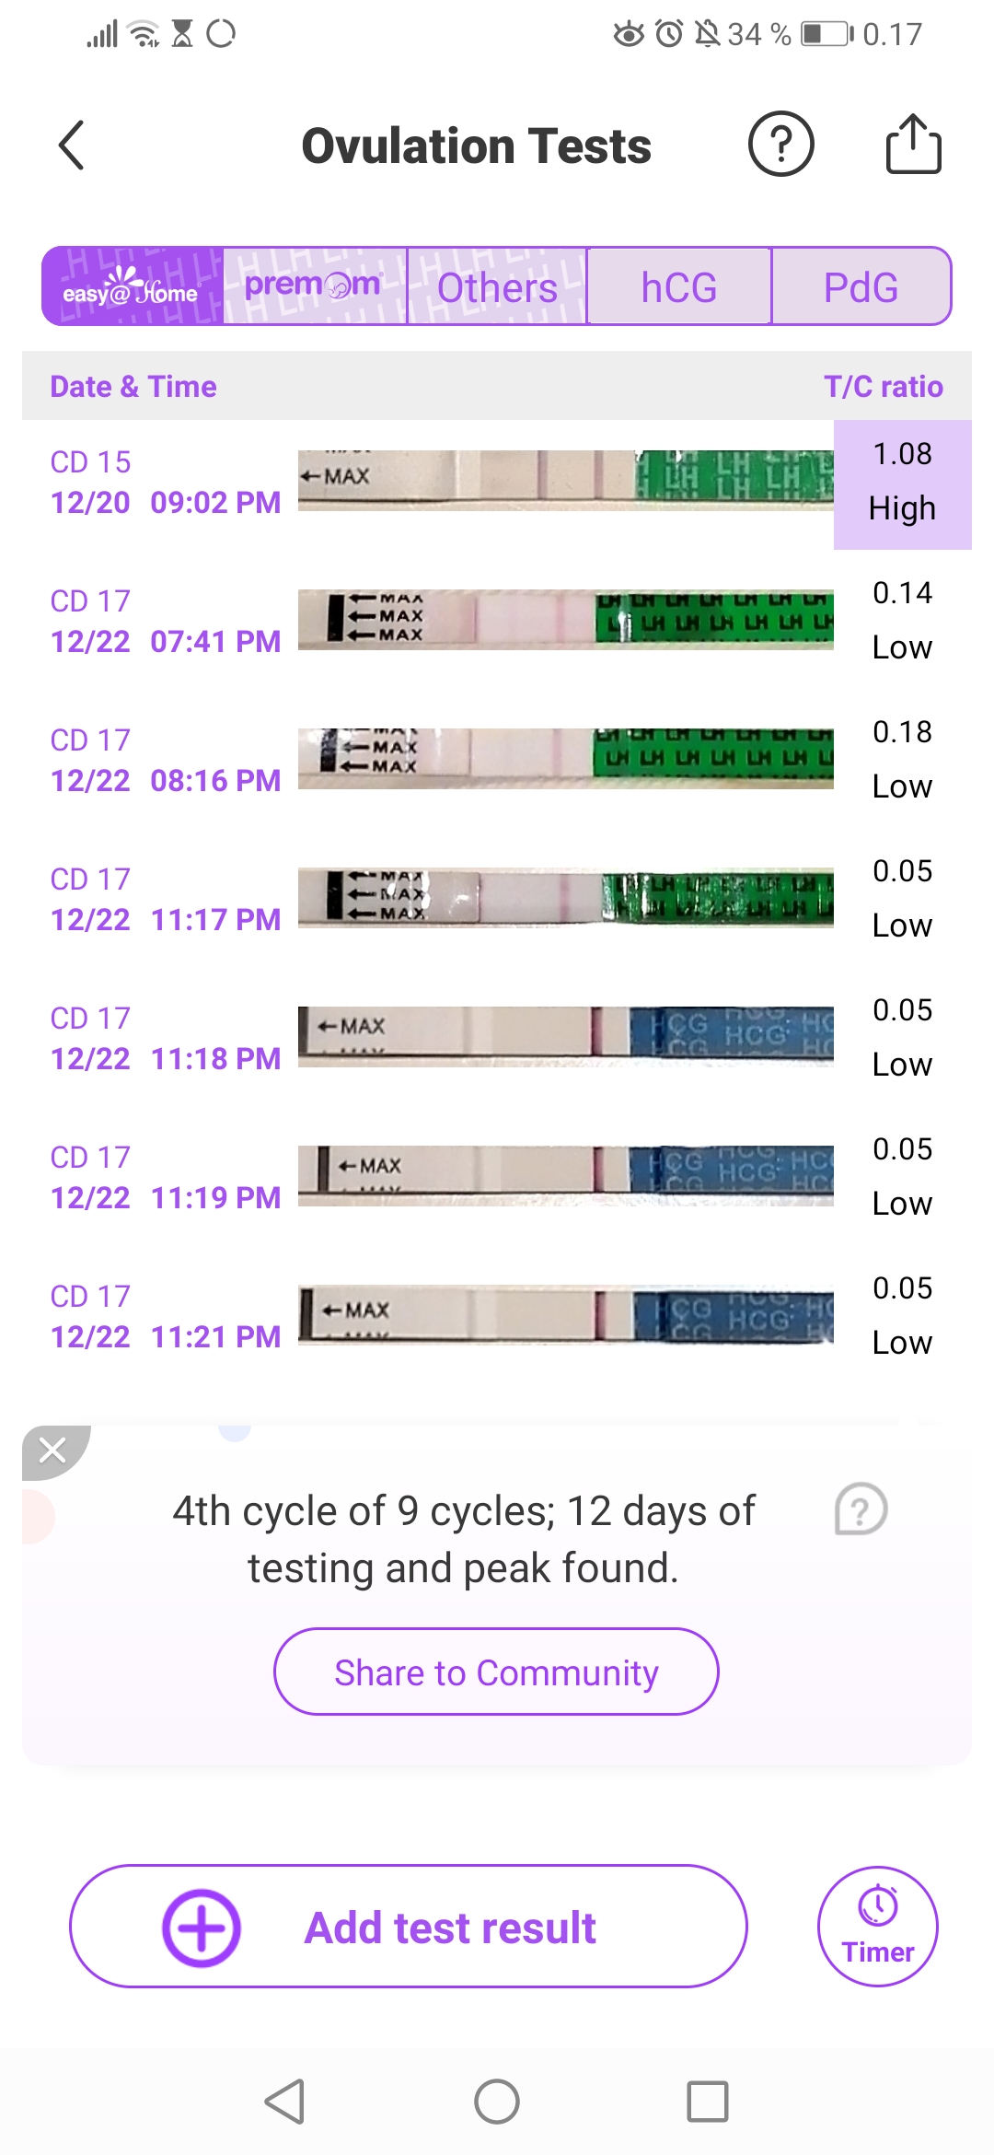Tap the help icon beside peak summary

click(x=861, y=1508)
